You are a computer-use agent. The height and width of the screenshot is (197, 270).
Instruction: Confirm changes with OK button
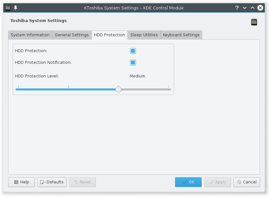[x=188, y=182]
